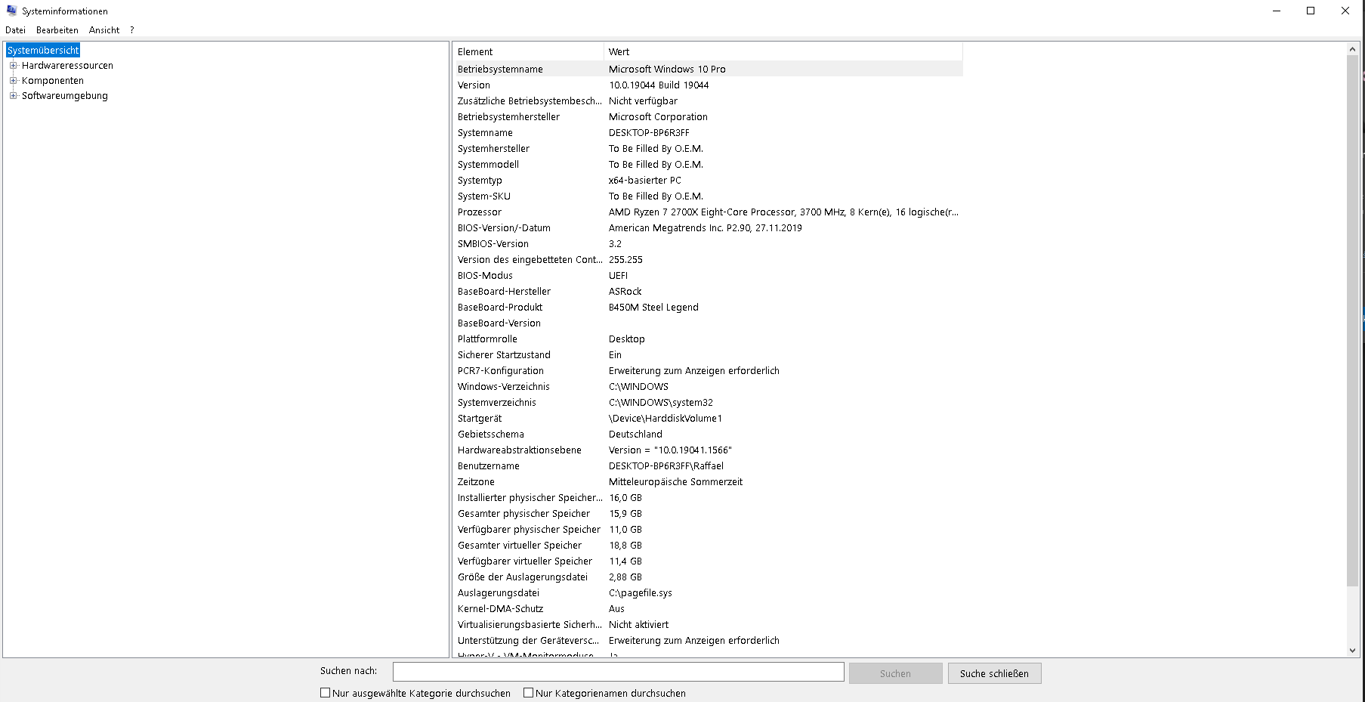Select 'Größe der Auslagerungsdatei' row
The height and width of the screenshot is (702, 1365).
[708, 577]
